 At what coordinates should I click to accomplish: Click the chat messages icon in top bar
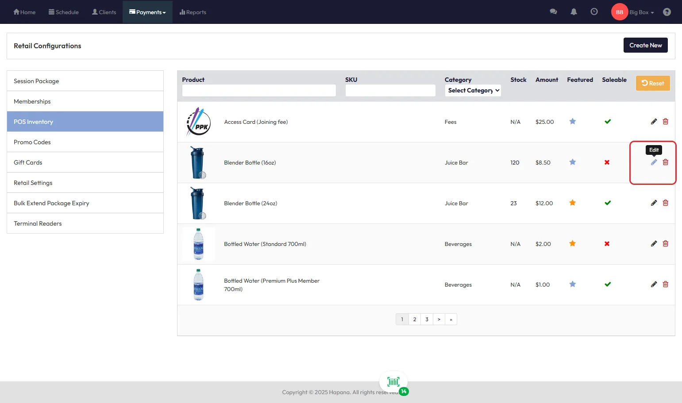click(x=553, y=12)
